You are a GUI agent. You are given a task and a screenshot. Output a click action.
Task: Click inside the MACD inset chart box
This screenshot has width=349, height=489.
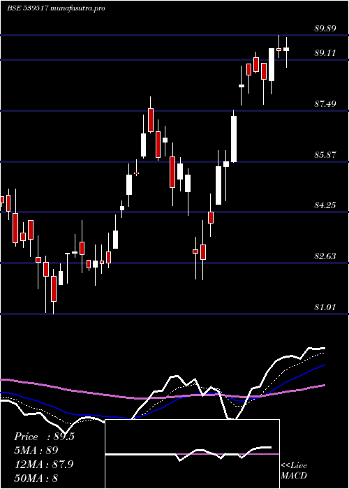pos(192,454)
